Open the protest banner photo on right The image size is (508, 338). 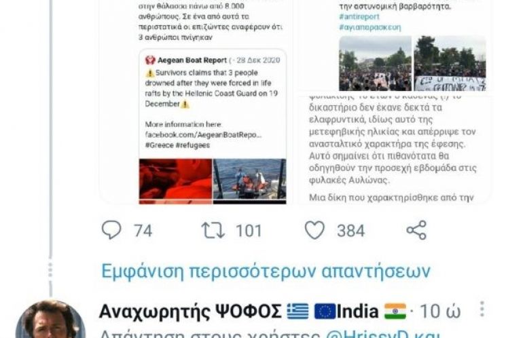pyautogui.click(x=450, y=63)
